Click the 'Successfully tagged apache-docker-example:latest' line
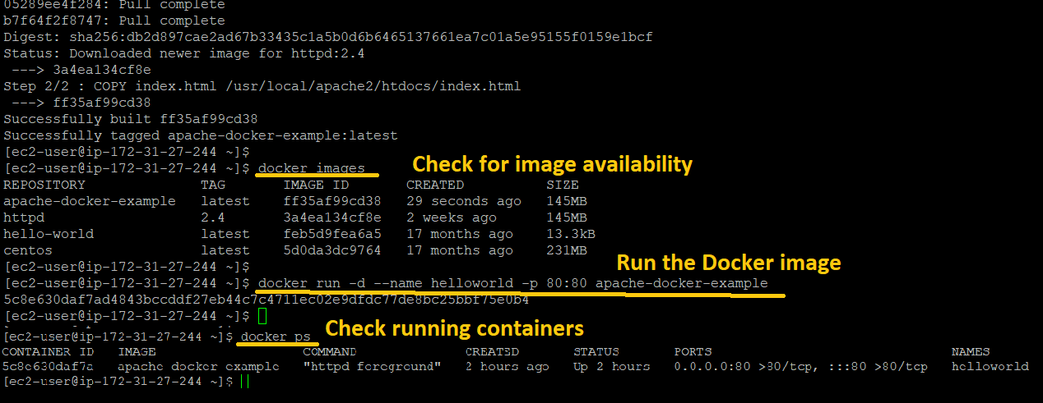 201,135
